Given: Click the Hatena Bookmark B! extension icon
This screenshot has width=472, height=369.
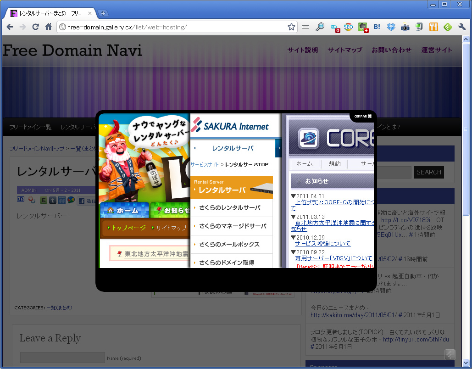Looking at the screenshot, I should pos(377,27).
